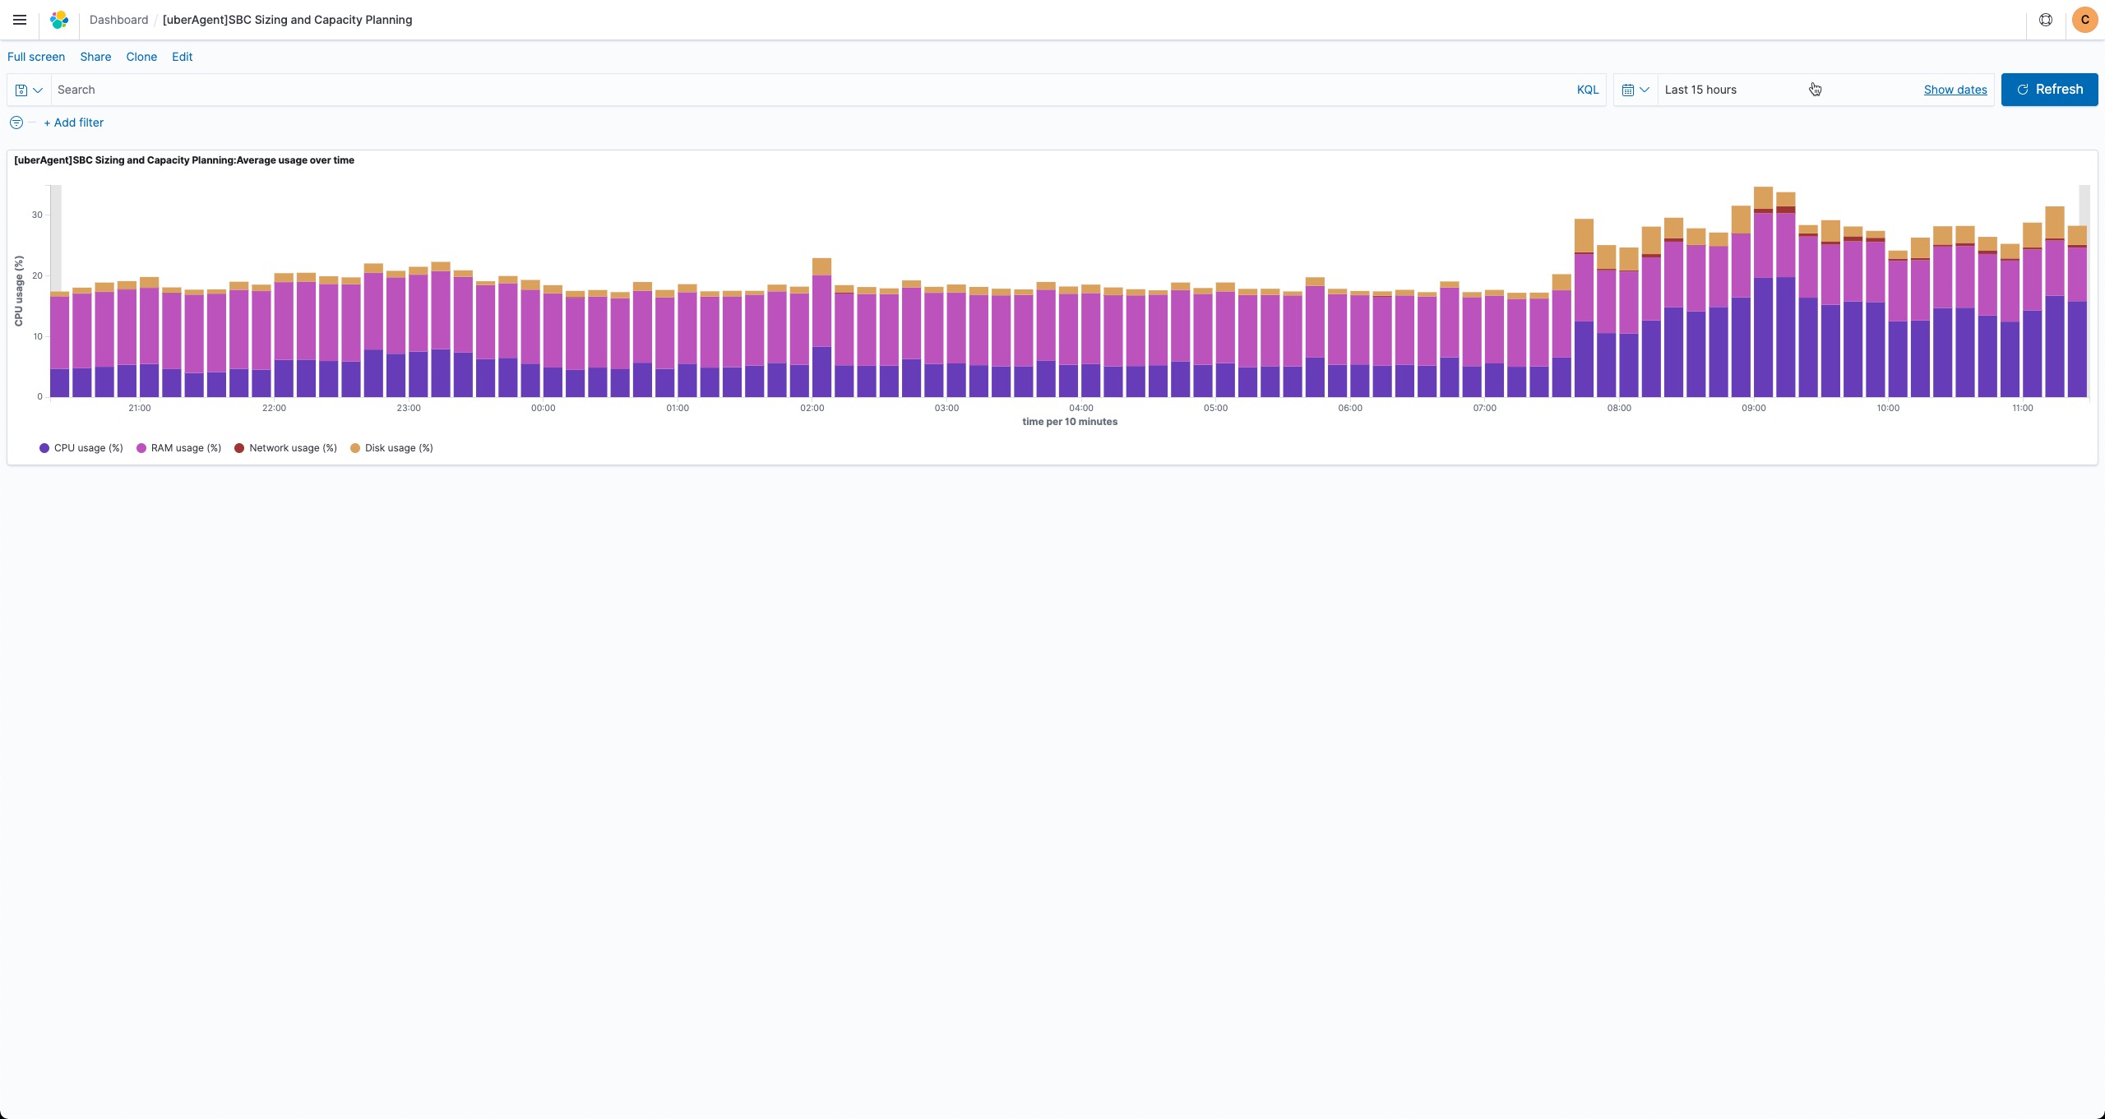Click the Show dates link
This screenshot has height=1119, width=2105.
(1955, 90)
